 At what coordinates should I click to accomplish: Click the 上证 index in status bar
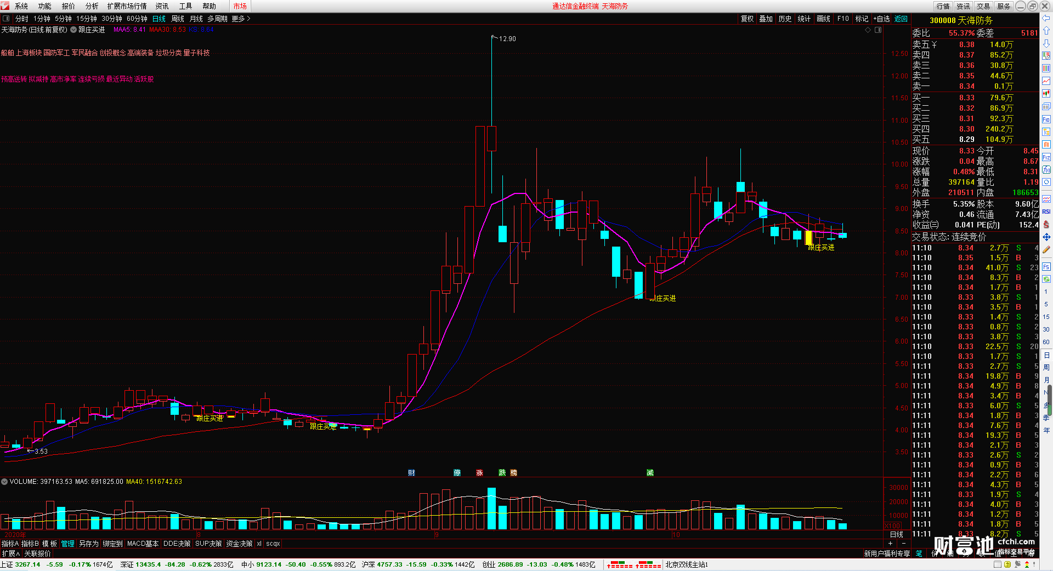[x=56, y=564]
